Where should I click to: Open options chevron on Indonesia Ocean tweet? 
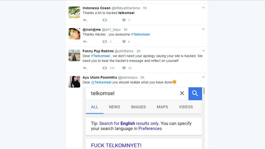coord(203,8)
